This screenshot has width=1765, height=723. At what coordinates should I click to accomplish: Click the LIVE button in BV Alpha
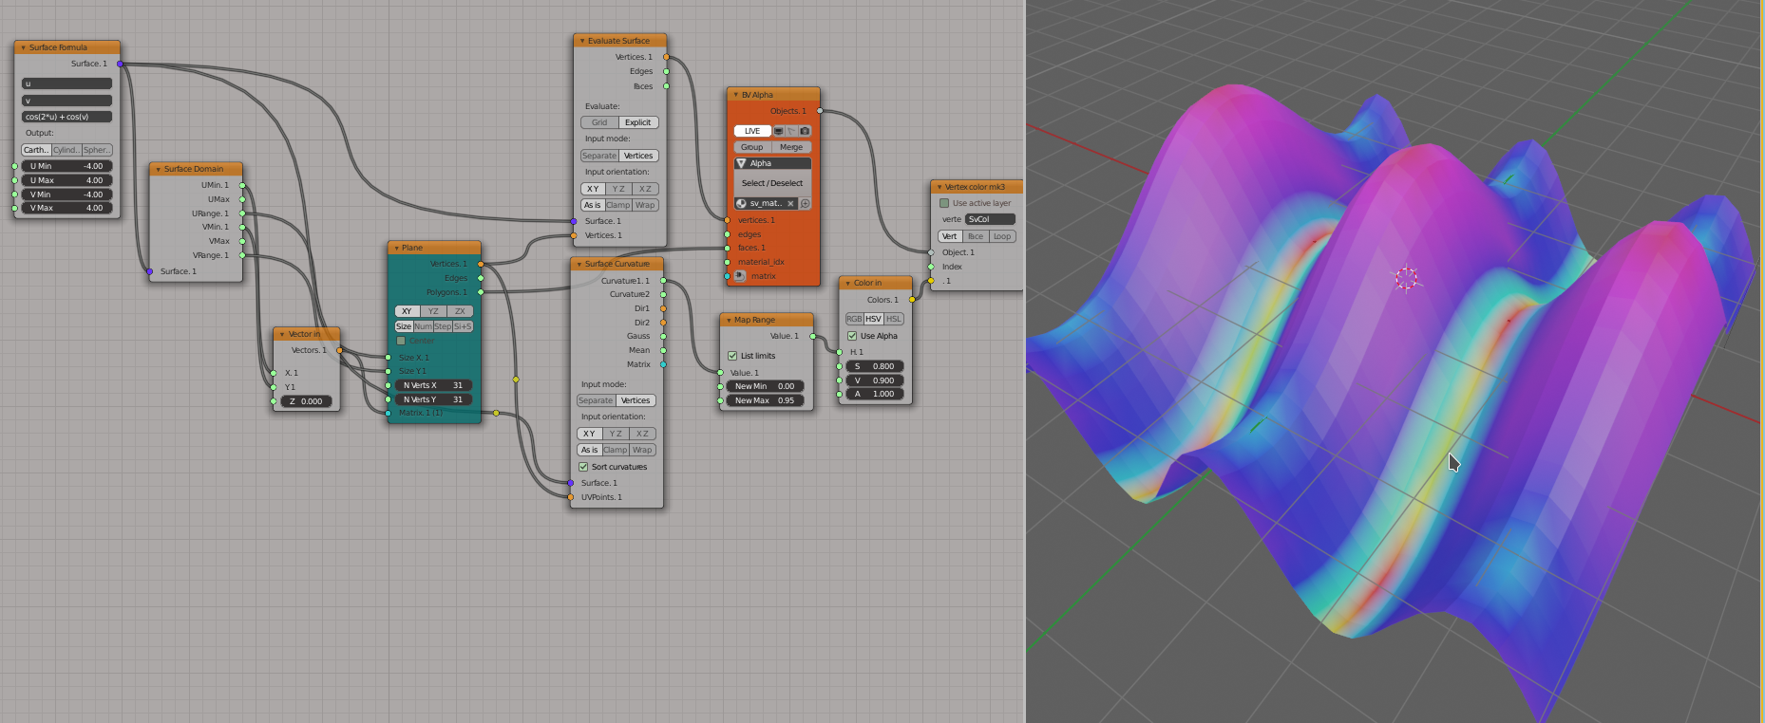[752, 131]
